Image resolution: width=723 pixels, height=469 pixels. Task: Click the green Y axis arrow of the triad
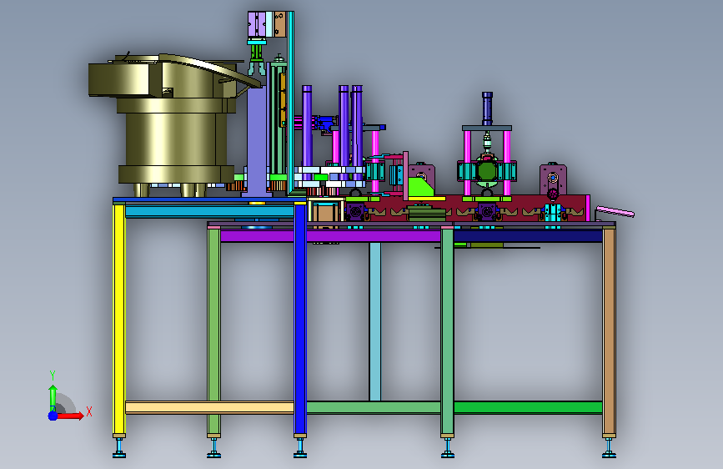53,398
